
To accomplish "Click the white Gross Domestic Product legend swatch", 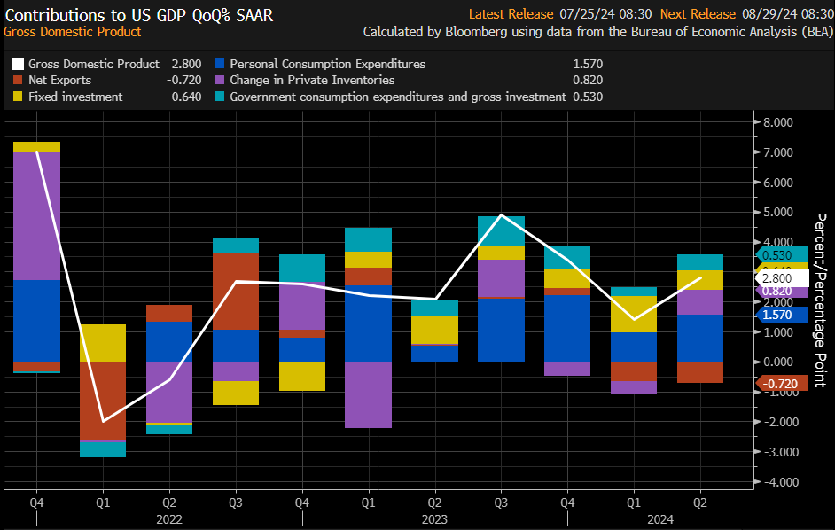I will pyautogui.click(x=19, y=65).
